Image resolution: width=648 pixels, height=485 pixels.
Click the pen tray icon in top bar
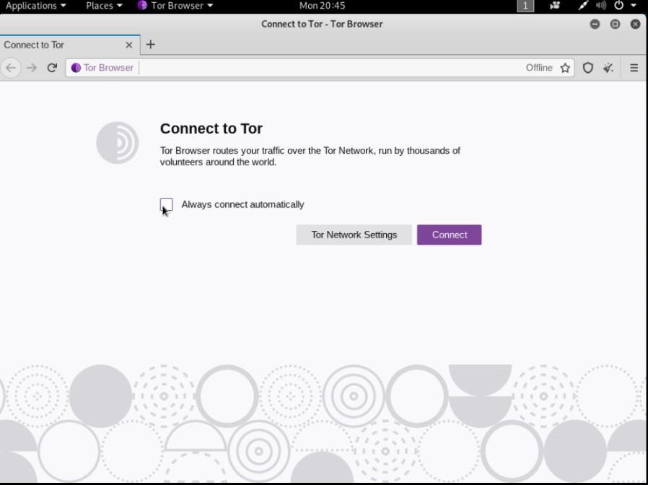click(583, 6)
